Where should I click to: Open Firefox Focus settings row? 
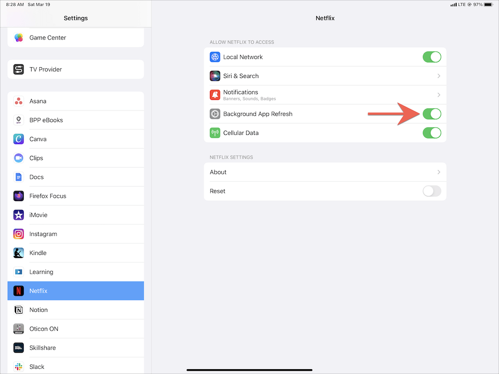(76, 196)
